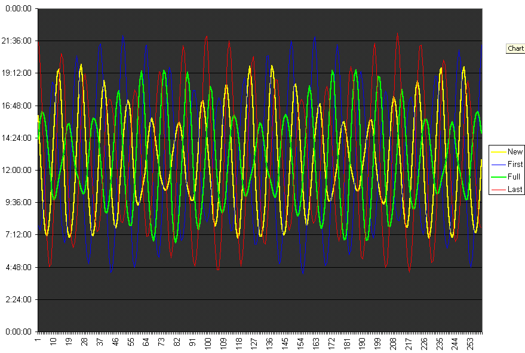The image size is (525, 353).
Task: Click the x-axis label 10
Action: (53, 341)
